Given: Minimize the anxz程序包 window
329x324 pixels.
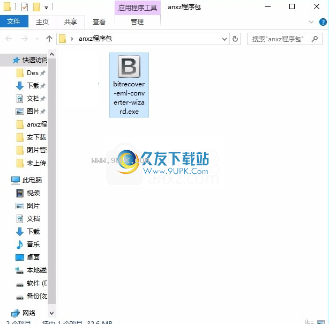Looking at the screenshot, I should (268, 7).
